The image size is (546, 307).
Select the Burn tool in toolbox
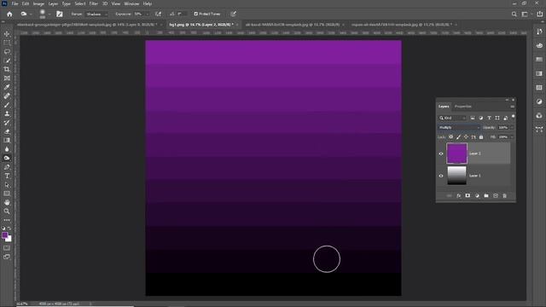click(x=7, y=158)
